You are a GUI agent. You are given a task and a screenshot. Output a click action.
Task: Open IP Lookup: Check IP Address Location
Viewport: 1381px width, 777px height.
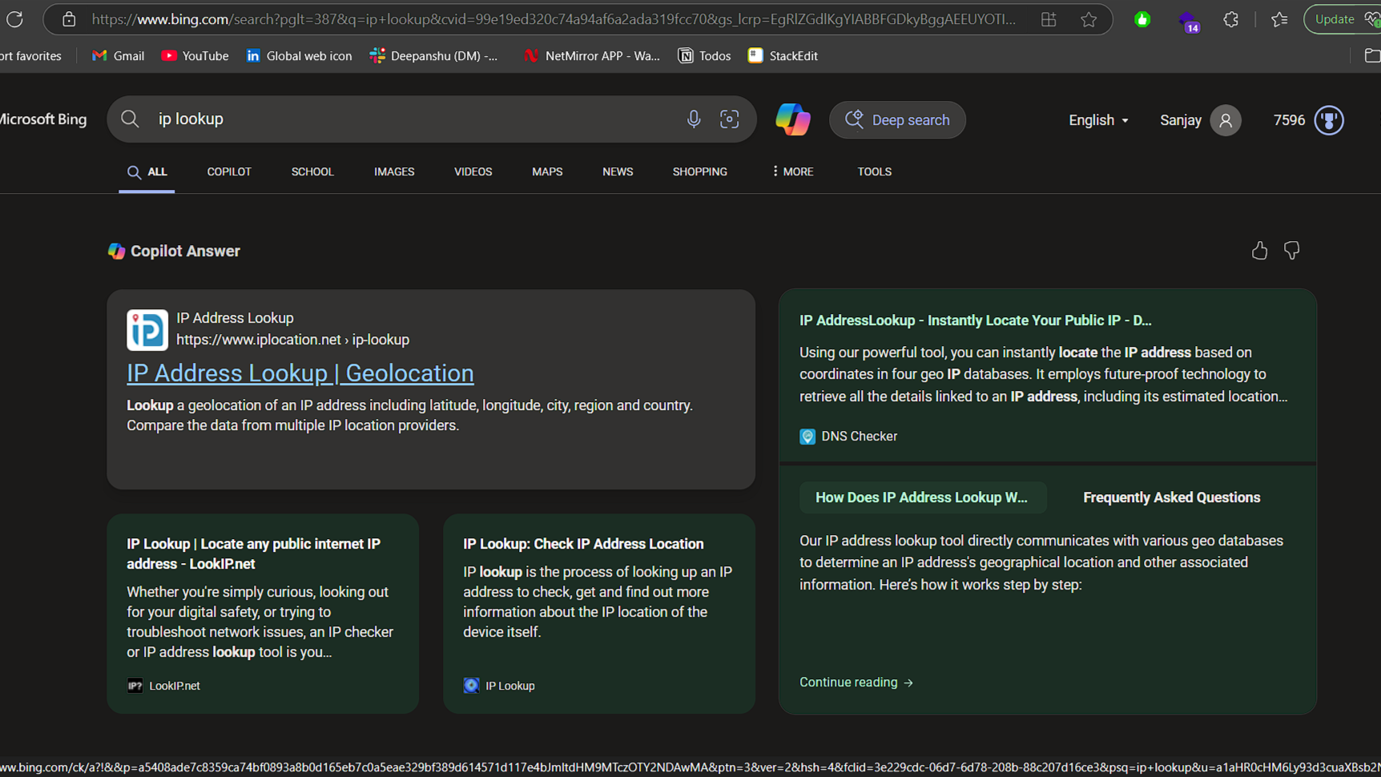[583, 544]
